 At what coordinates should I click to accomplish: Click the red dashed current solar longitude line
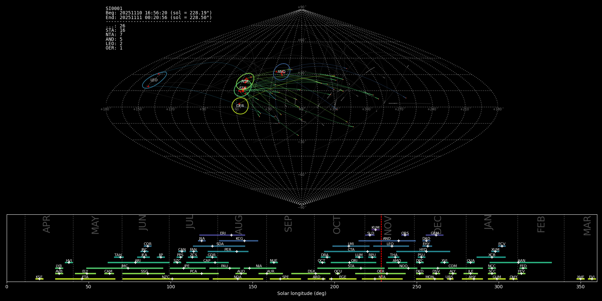pos(381,254)
